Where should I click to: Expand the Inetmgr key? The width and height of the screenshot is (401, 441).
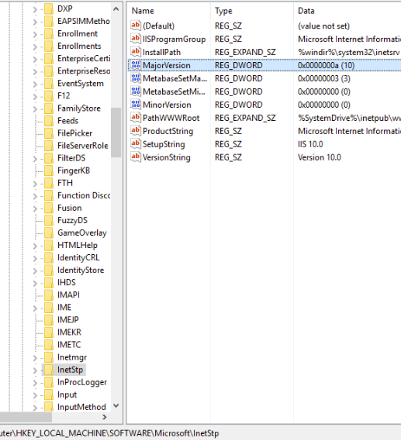tap(35, 358)
